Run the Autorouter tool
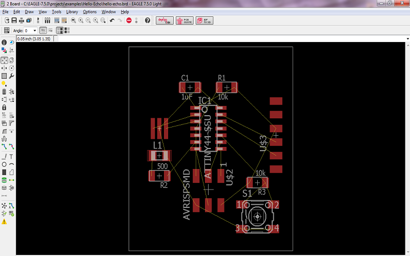 pos(11,206)
